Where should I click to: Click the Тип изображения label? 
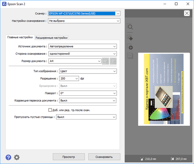pos(46,71)
